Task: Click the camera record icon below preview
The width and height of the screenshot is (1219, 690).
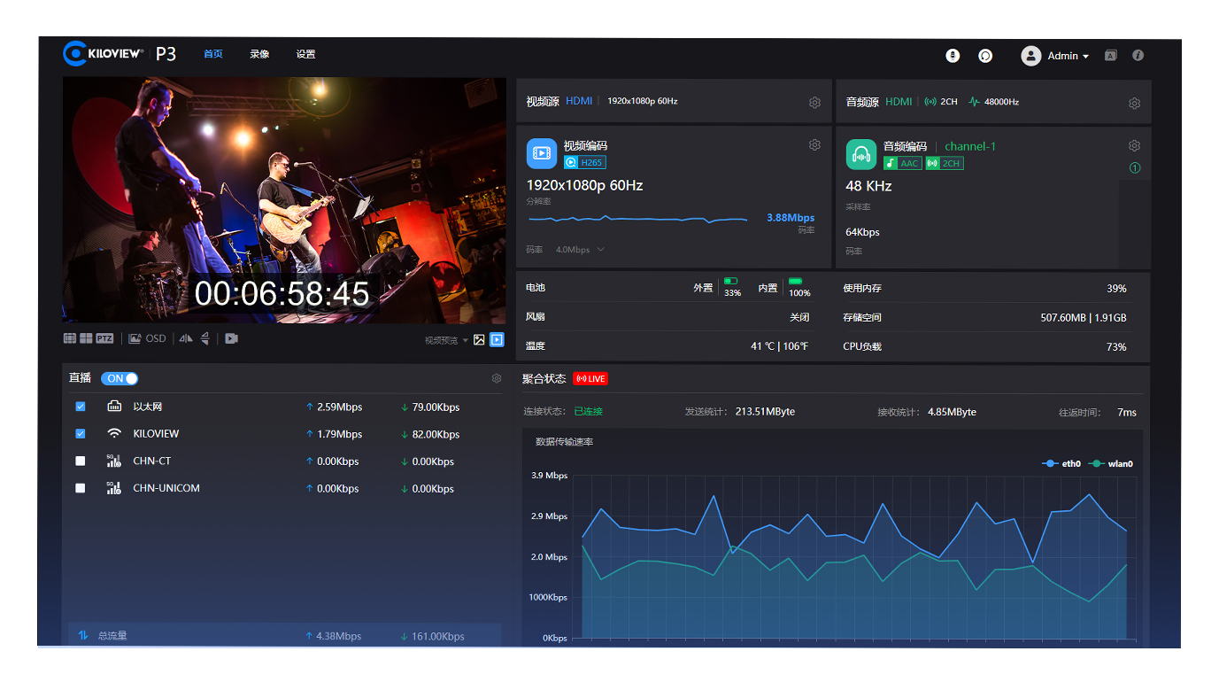Action: (231, 338)
